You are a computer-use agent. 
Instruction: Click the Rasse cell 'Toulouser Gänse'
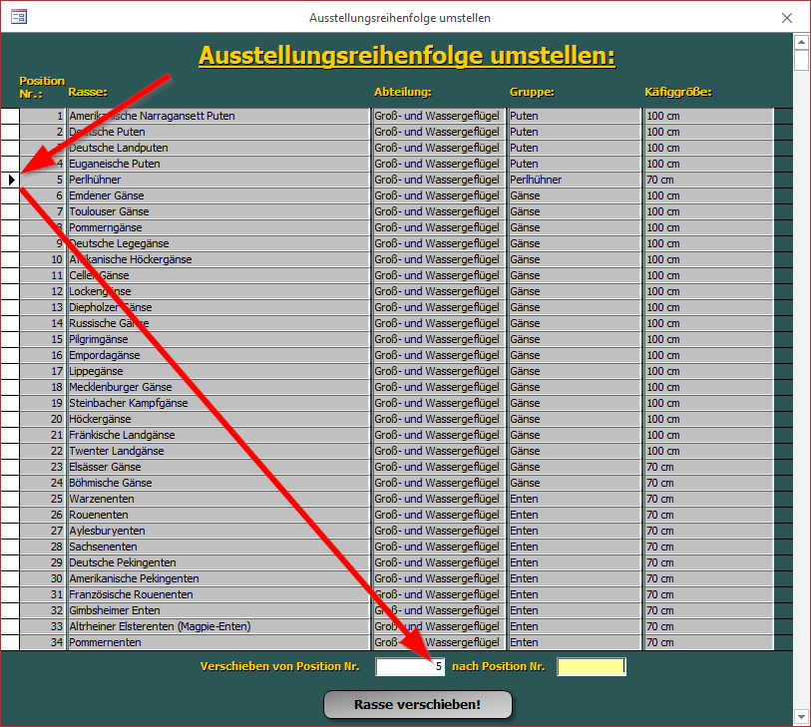coord(216,211)
